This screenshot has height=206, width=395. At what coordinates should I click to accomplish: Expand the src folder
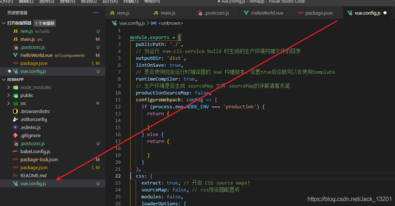pyautogui.click(x=9, y=104)
